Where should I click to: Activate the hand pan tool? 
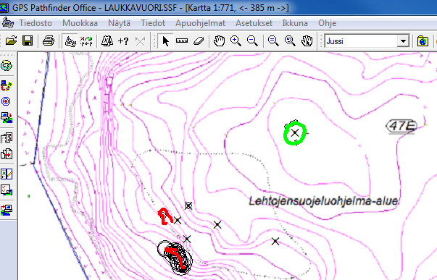[x=219, y=41]
